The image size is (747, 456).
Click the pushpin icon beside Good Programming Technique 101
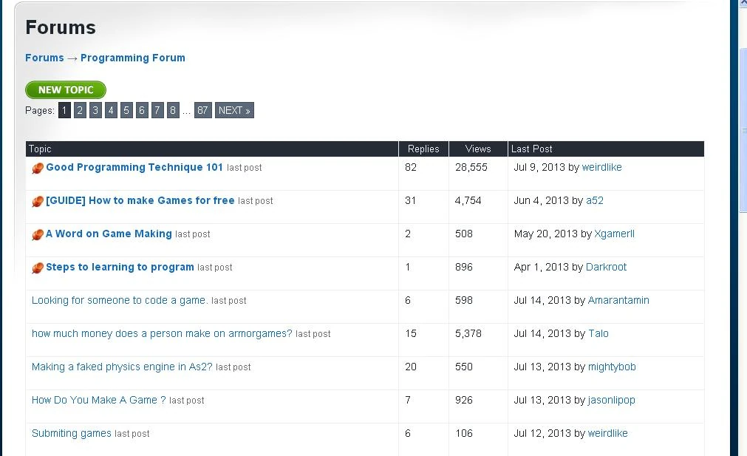click(x=37, y=167)
